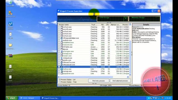Viewport: 178px width, 100px height.
Task: Click the Kingsoft Process Supervisor title bar icon
Action: click(59, 11)
